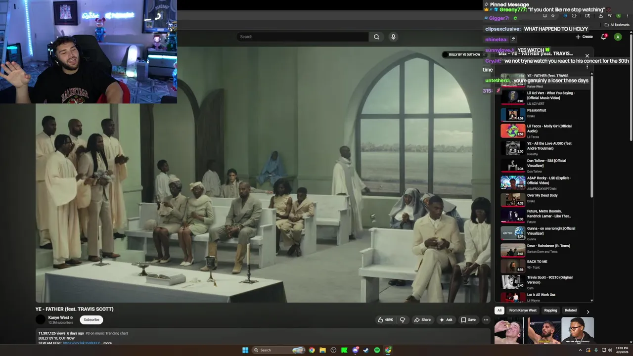Open the Chrome extensions puzzle icon
Screen dimensions: 633x356
[x=574, y=16]
